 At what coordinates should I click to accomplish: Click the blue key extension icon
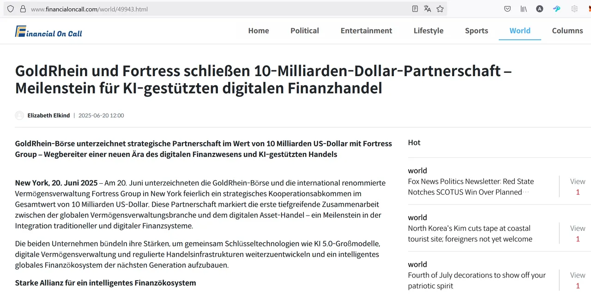click(557, 9)
